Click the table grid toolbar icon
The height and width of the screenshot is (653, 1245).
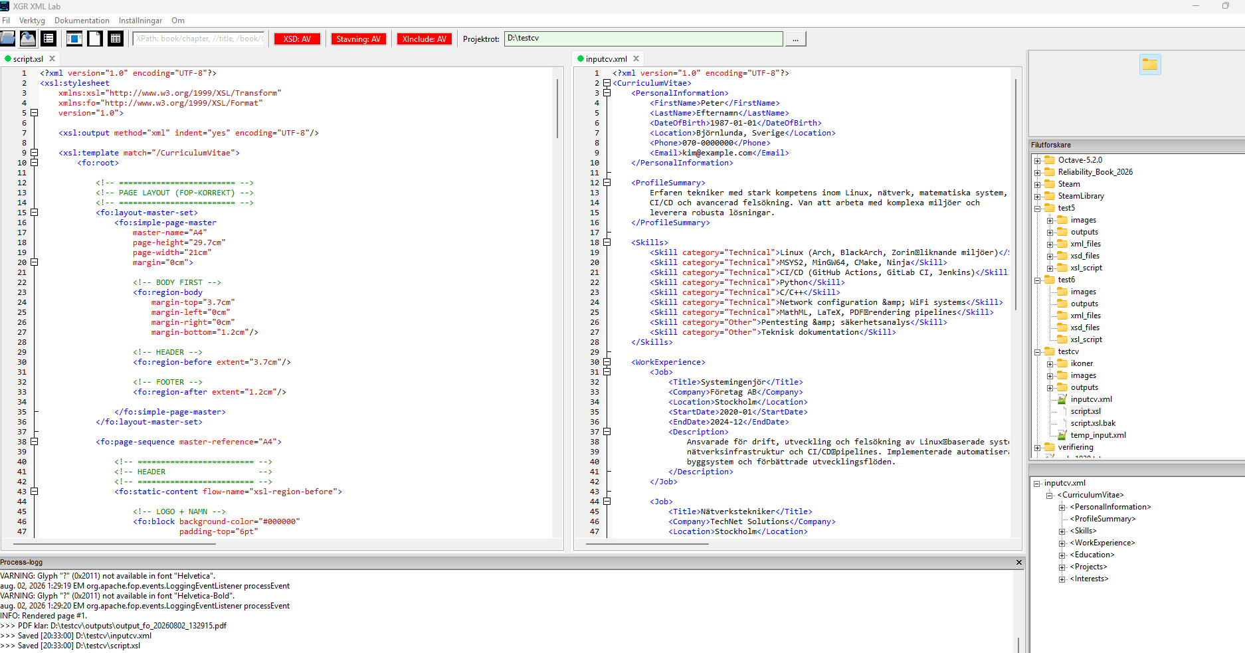click(116, 39)
